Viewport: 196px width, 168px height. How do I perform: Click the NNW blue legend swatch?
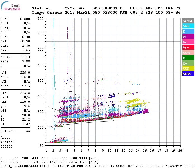tap(188, 74)
